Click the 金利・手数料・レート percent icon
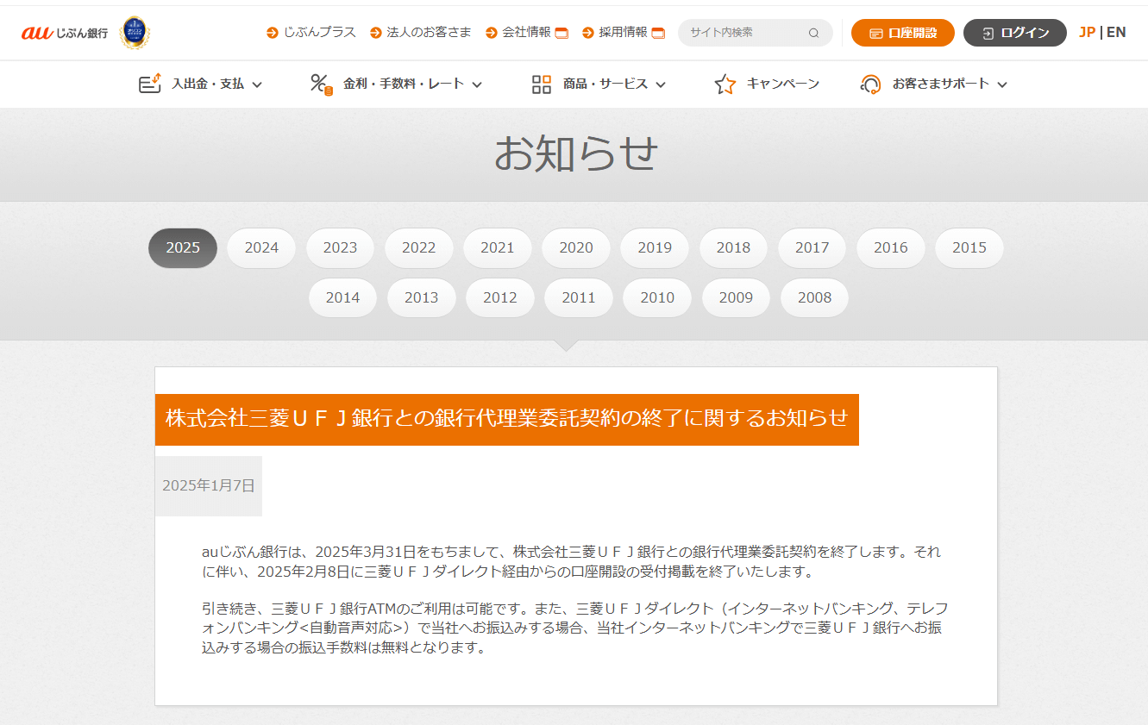Screen dimensions: 1148x725 322,84
